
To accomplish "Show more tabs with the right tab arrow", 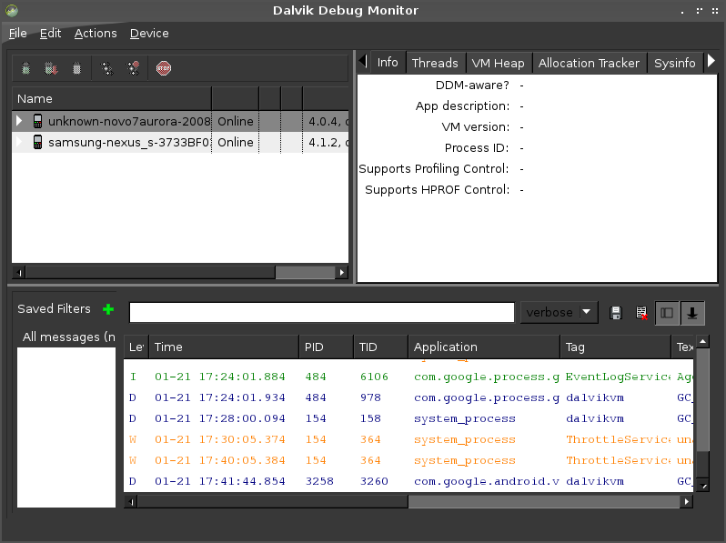I will pyautogui.click(x=711, y=61).
